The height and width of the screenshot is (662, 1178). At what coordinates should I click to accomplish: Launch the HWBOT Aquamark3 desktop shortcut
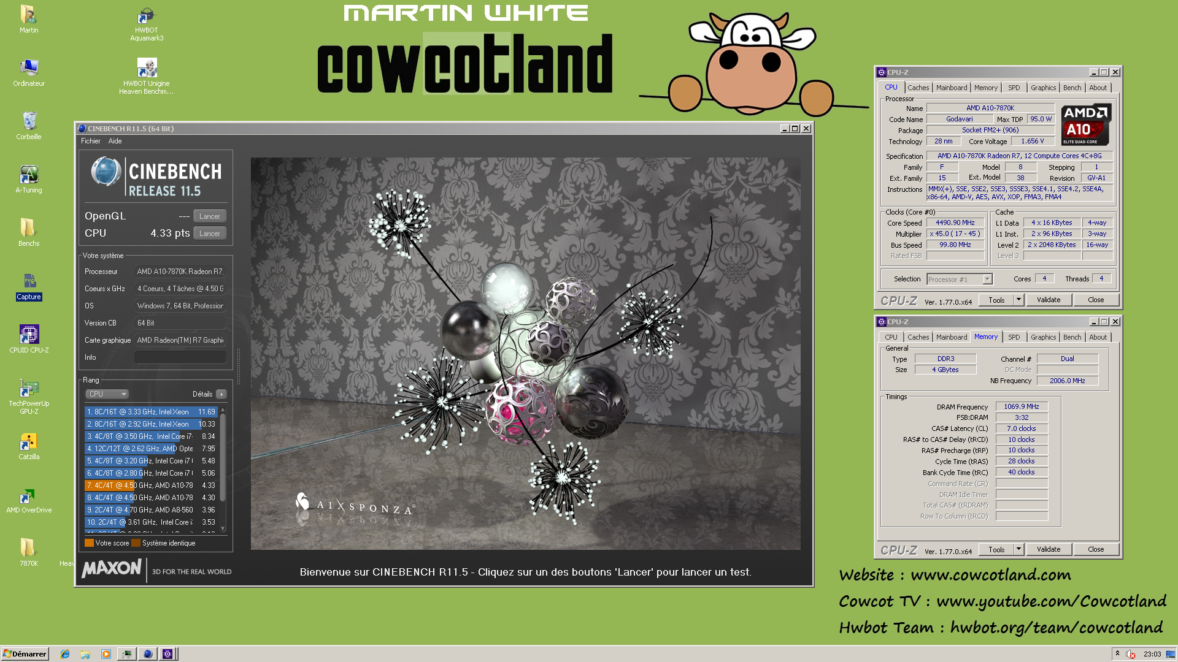pyautogui.click(x=147, y=24)
